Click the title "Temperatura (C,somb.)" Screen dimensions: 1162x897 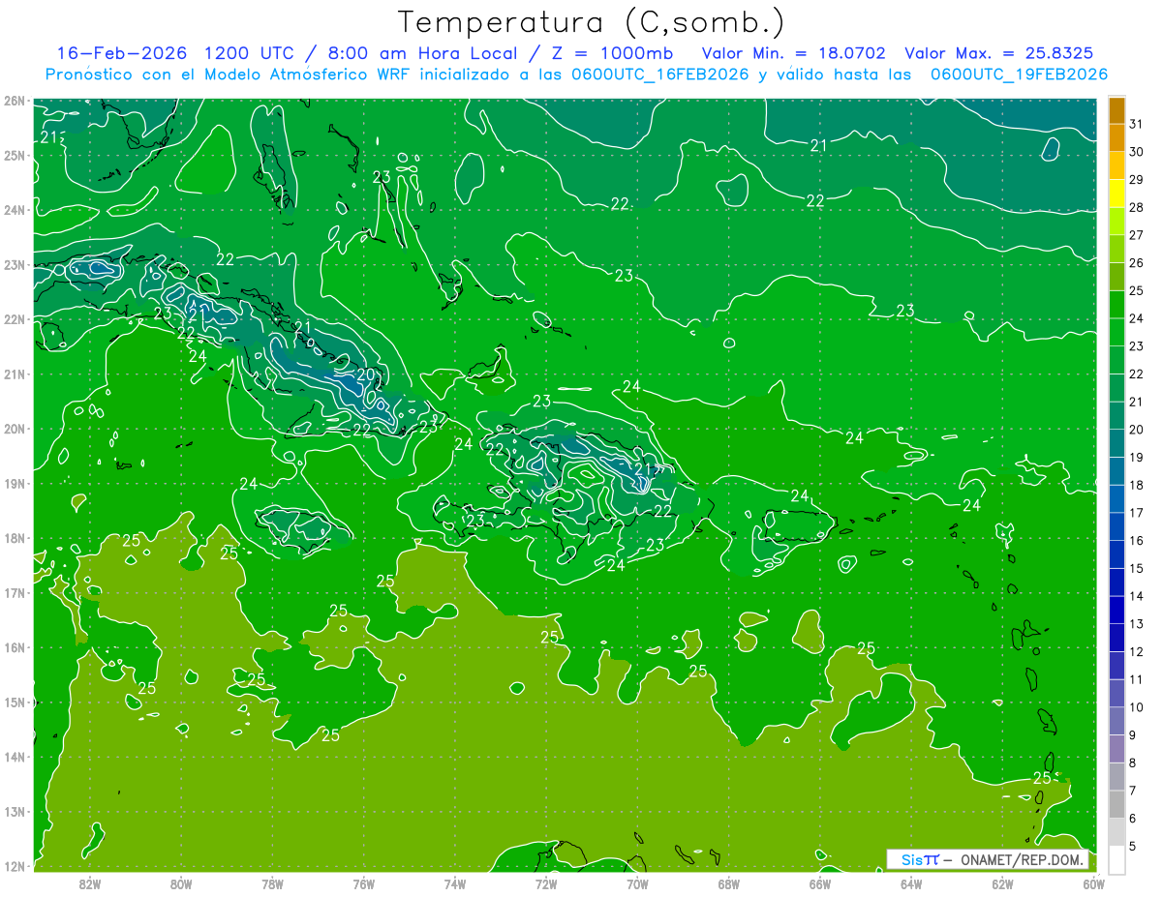coord(592,23)
